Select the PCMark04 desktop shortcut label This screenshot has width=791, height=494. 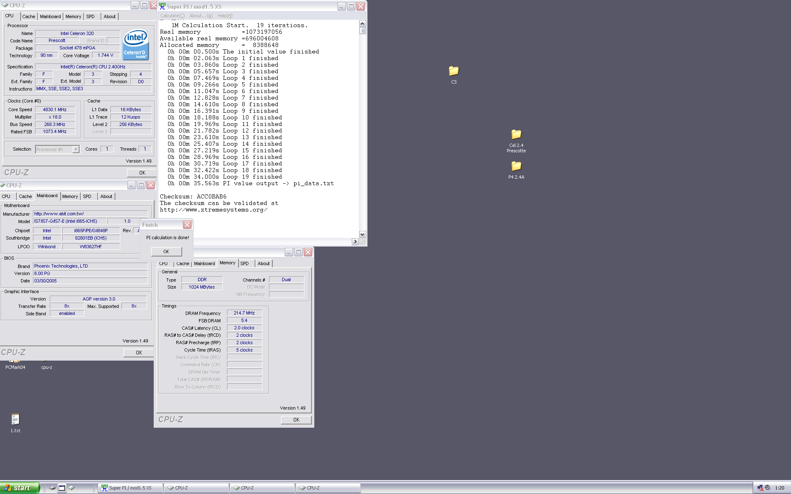(15, 367)
